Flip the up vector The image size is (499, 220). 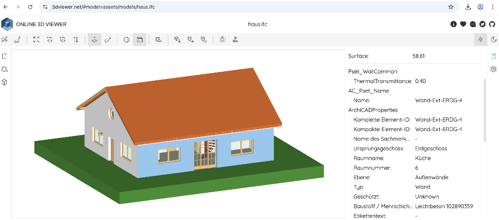(x=76, y=39)
